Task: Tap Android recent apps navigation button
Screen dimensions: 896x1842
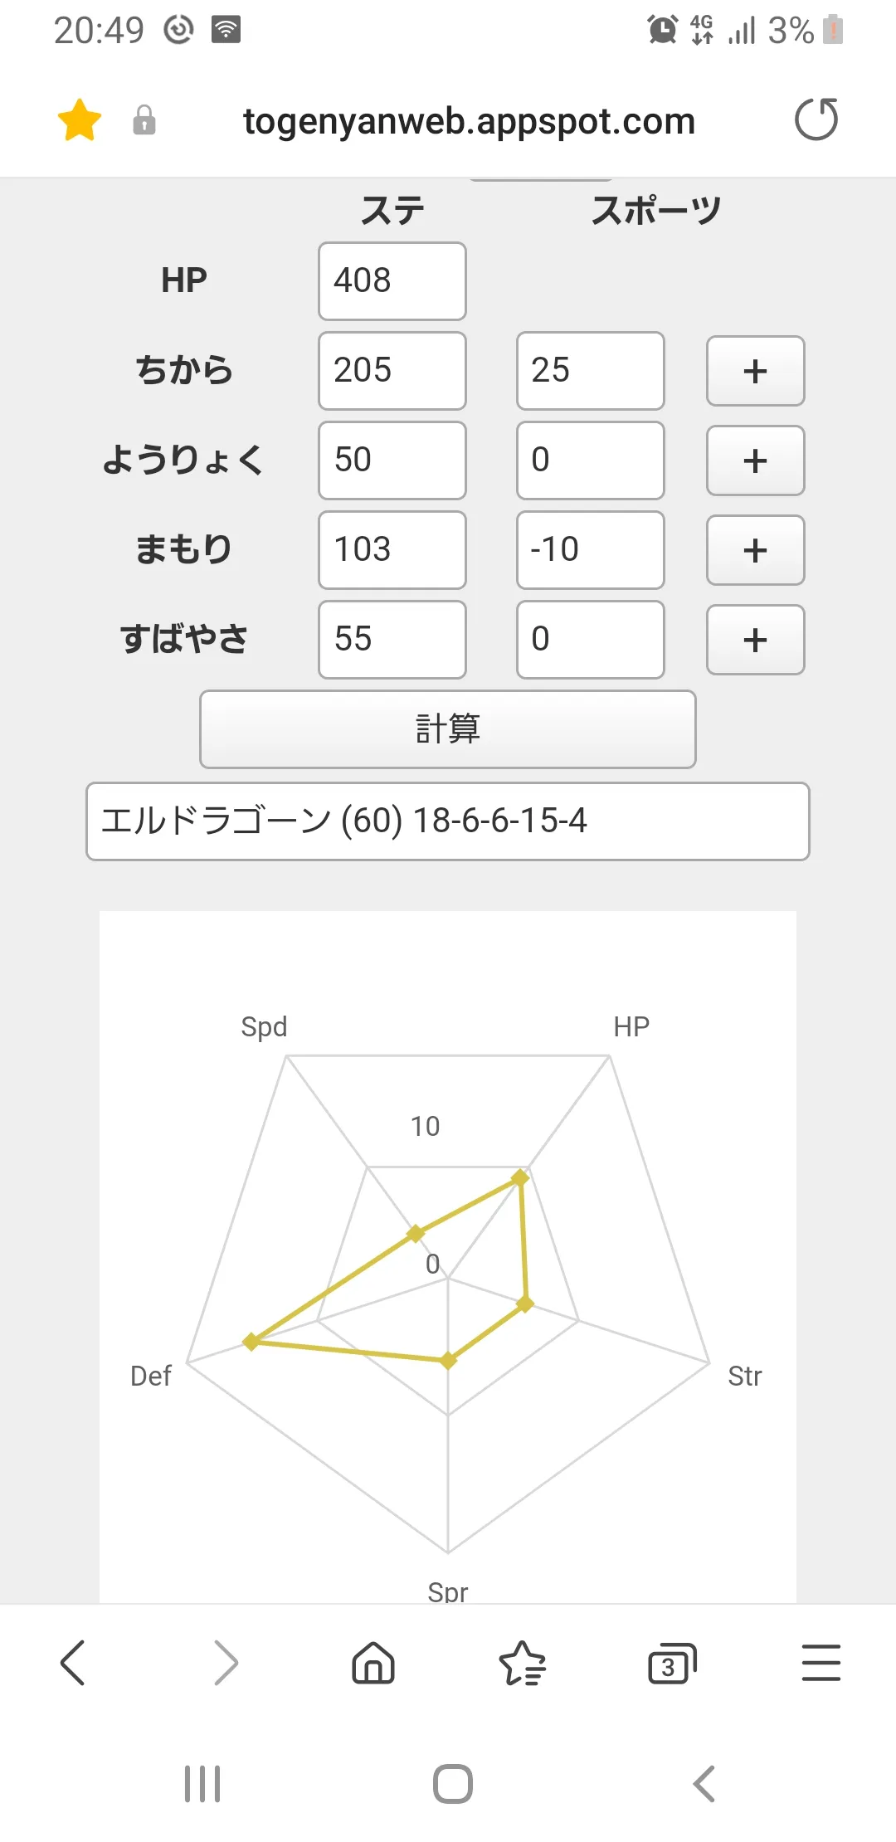Action: 202,1784
